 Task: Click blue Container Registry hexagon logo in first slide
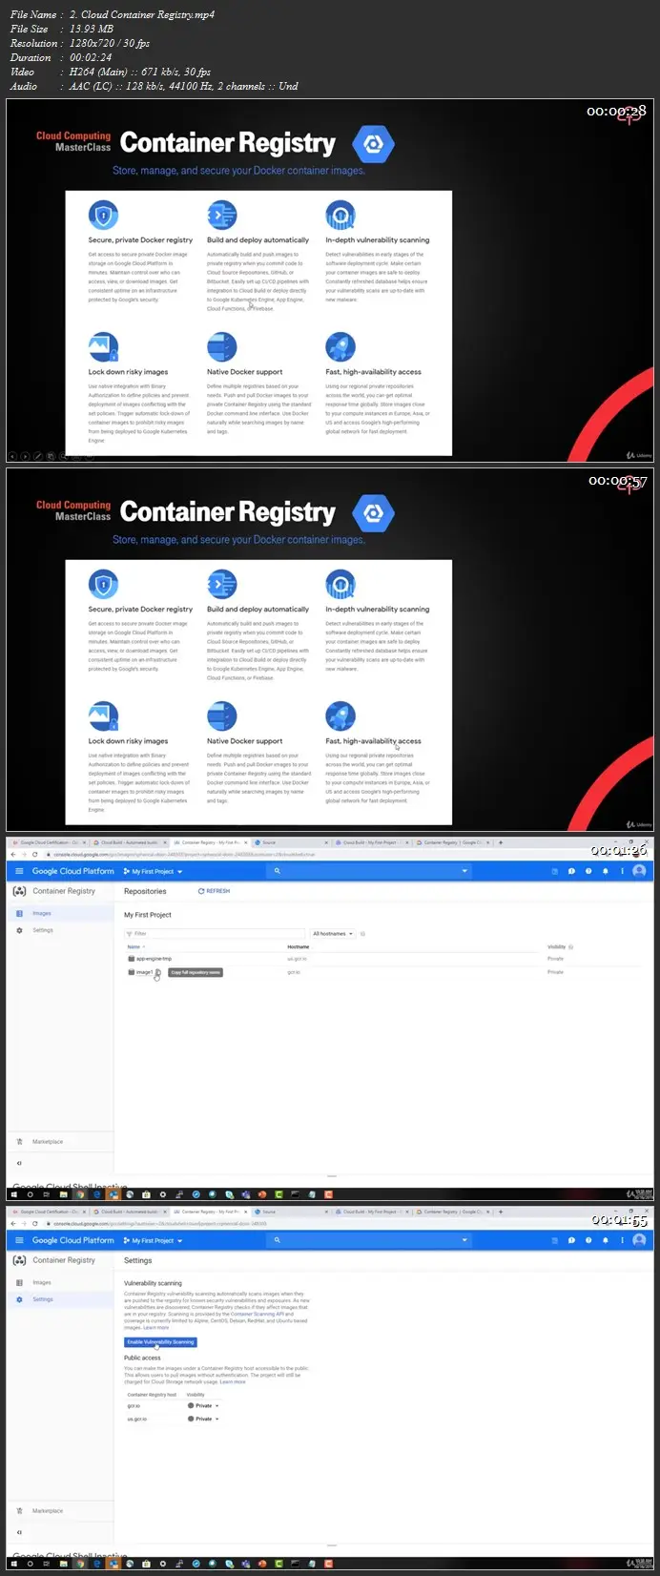coord(373,144)
